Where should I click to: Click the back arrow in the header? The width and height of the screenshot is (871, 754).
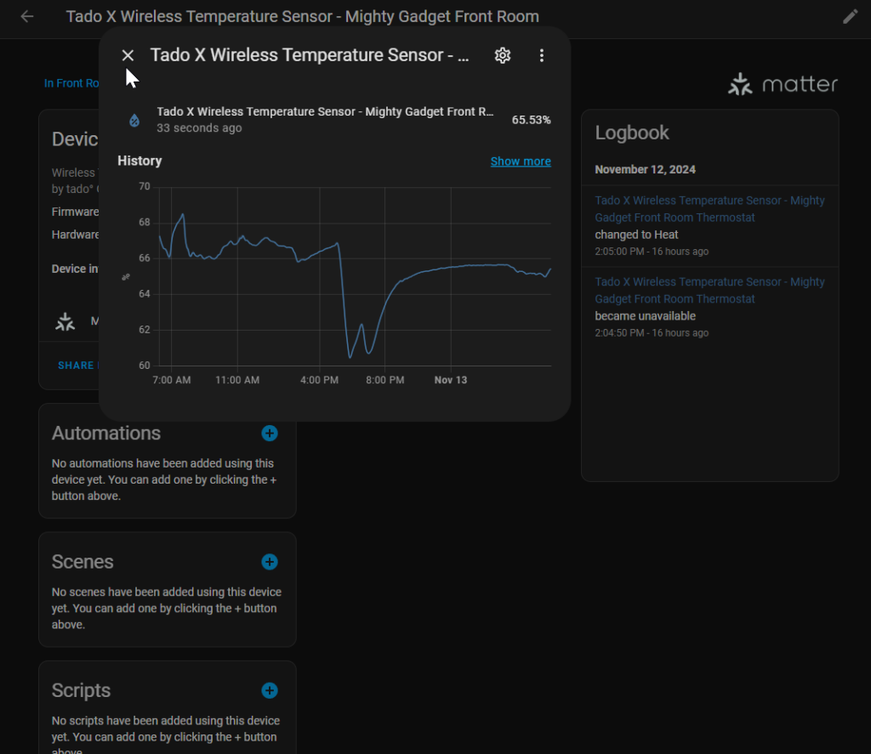pyautogui.click(x=27, y=17)
